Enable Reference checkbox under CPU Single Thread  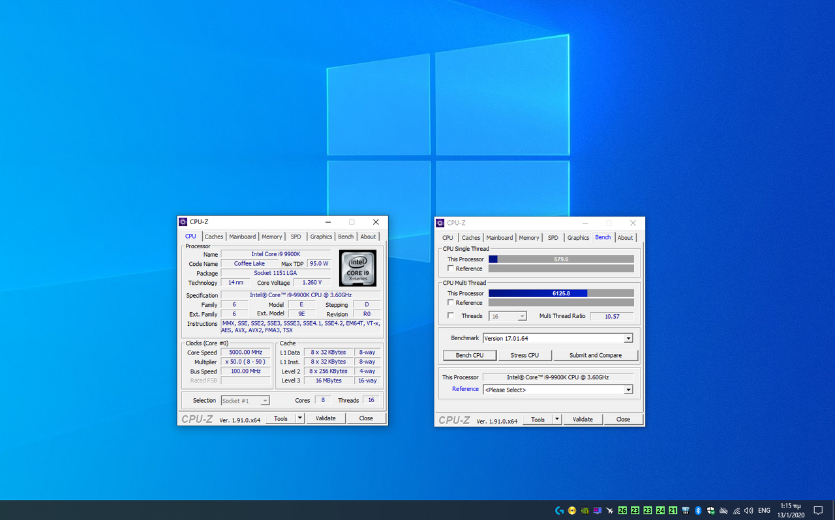(451, 268)
